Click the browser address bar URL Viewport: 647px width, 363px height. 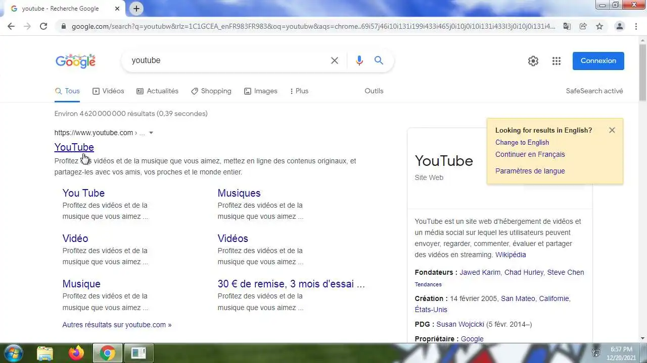pos(313,26)
